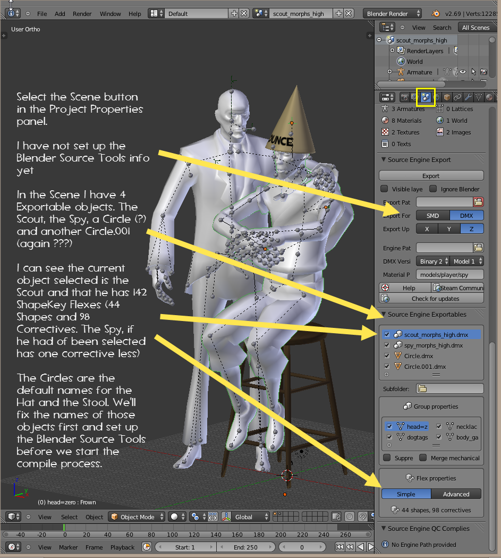This screenshot has height=558, width=501.
Task: Click the Export Path folder browse icon
Action: [478, 202]
